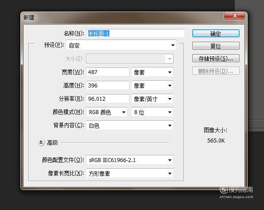Image resolution: width=264 pixels, height=210 pixels.
Task: Click the 高级 label text
Action: tap(52, 143)
